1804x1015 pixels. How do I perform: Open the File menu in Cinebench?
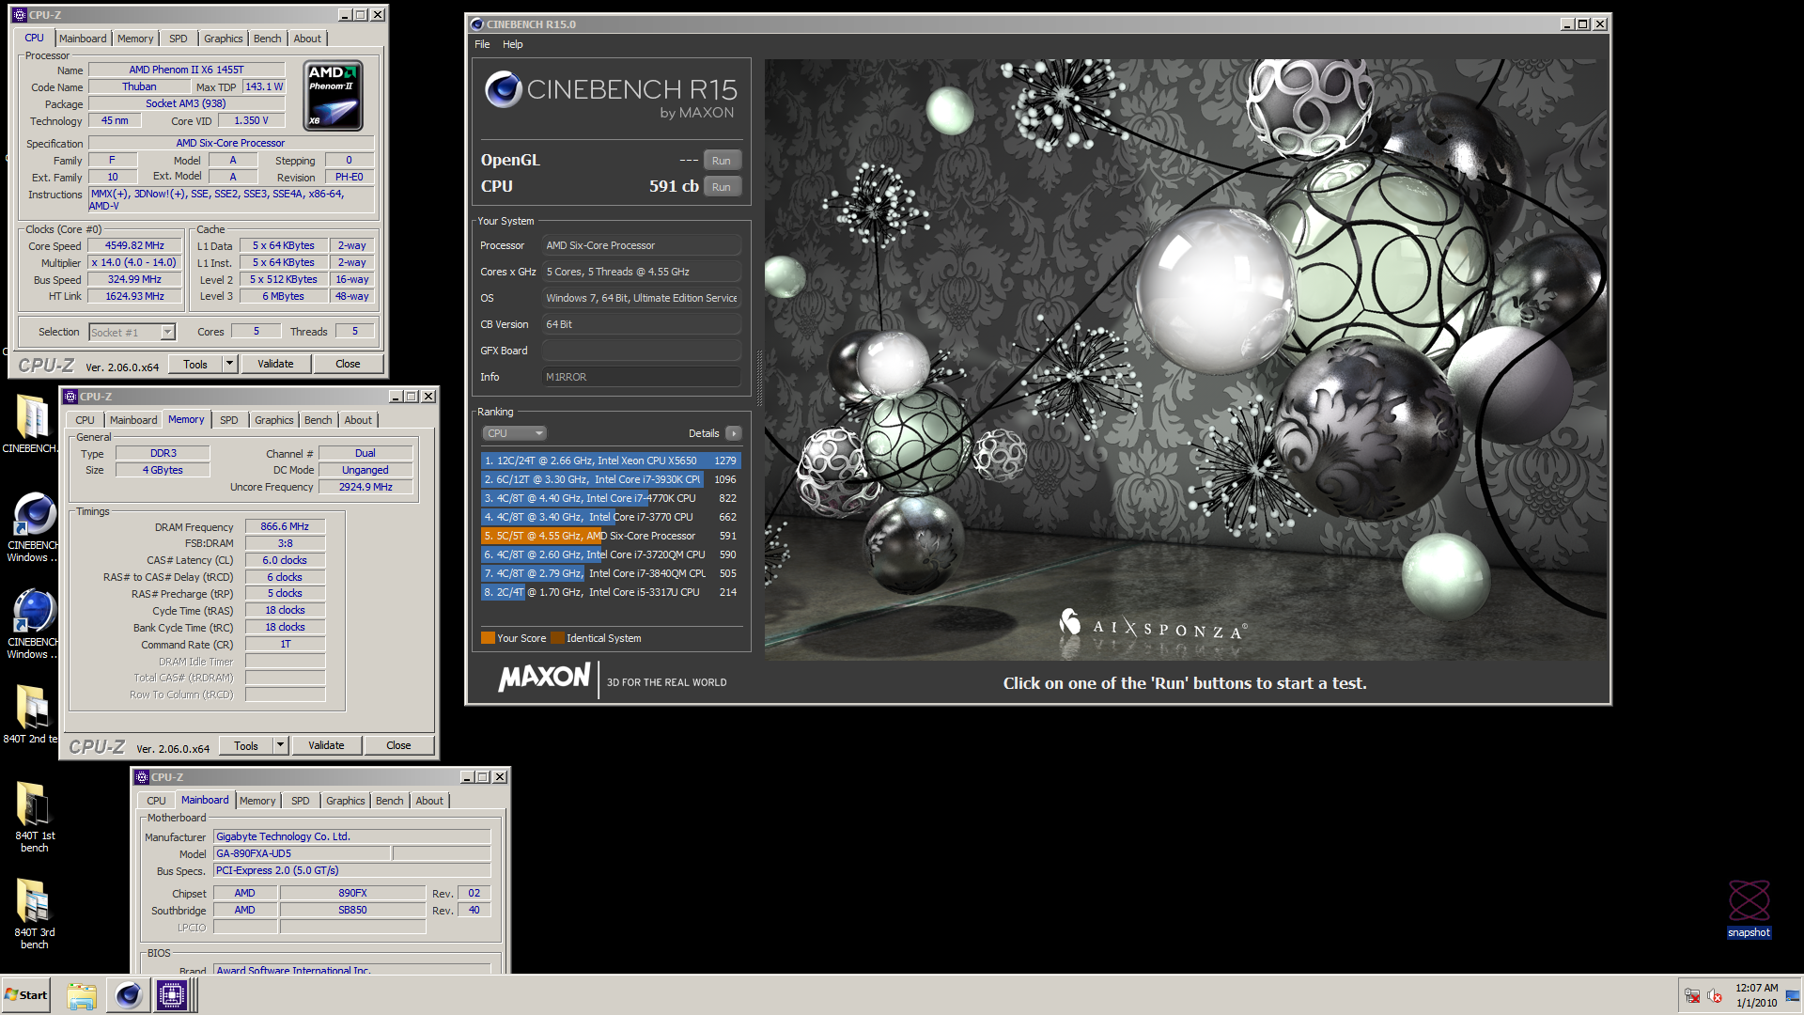[482, 44]
